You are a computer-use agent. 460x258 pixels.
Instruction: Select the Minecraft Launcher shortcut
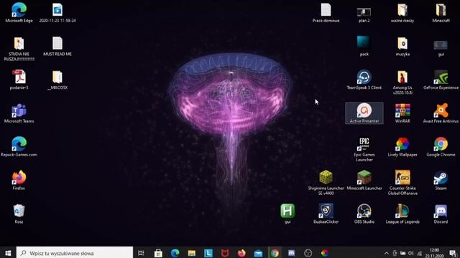point(364,180)
